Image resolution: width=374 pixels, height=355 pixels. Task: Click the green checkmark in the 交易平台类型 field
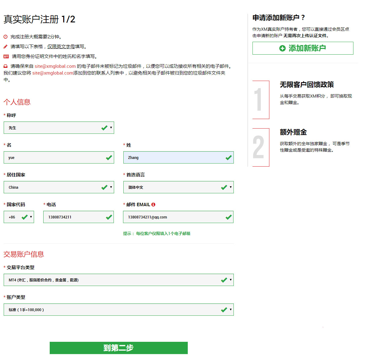pos(224,280)
